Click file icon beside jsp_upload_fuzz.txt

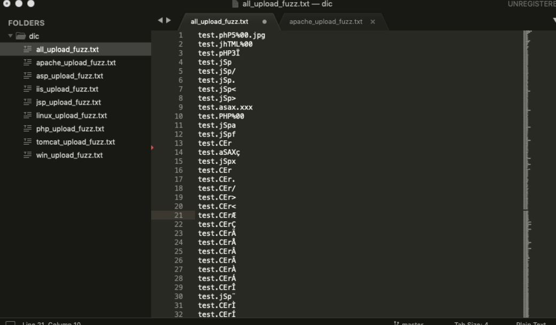[28, 102]
